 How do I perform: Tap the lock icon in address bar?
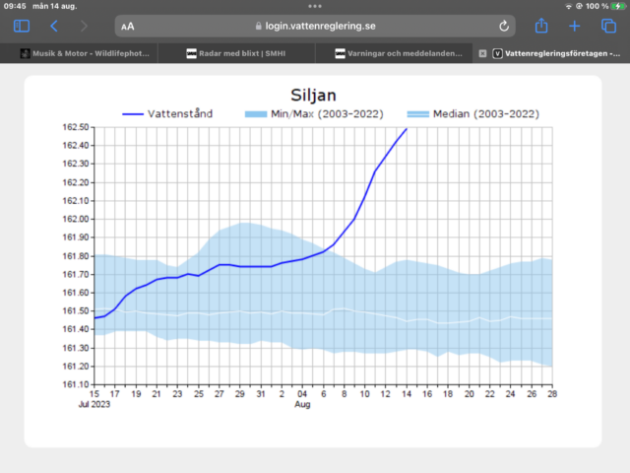point(258,27)
